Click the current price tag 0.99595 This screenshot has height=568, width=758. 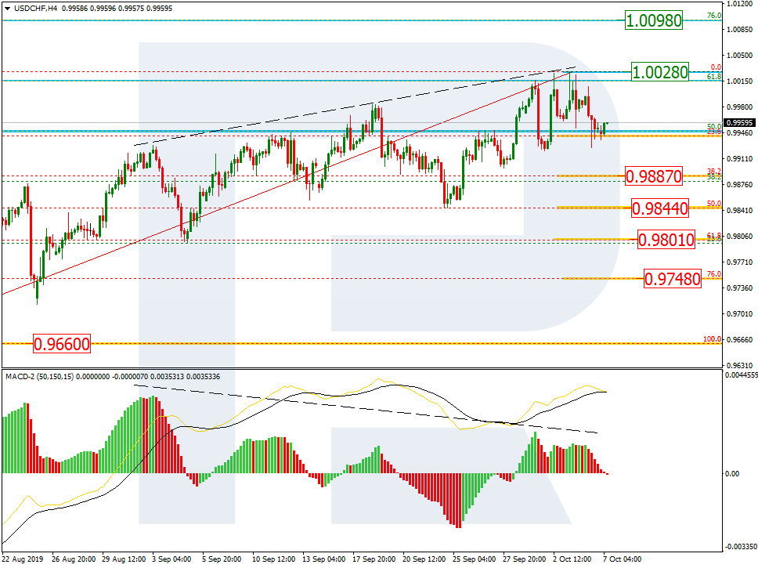click(739, 123)
